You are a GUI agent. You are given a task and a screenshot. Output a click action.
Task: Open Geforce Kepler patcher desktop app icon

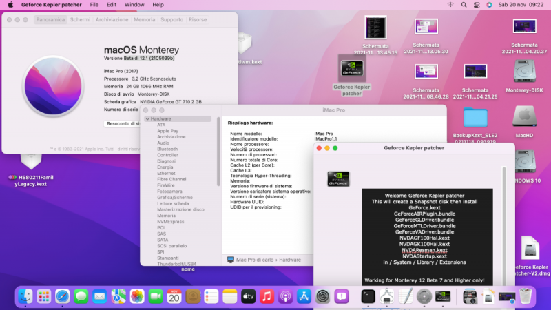coord(351,69)
